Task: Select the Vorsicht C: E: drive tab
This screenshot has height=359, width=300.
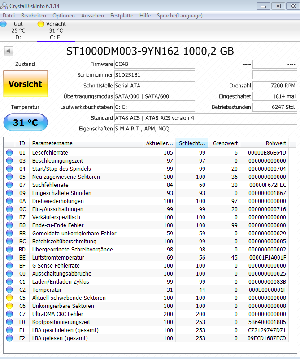Action: (56, 30)
